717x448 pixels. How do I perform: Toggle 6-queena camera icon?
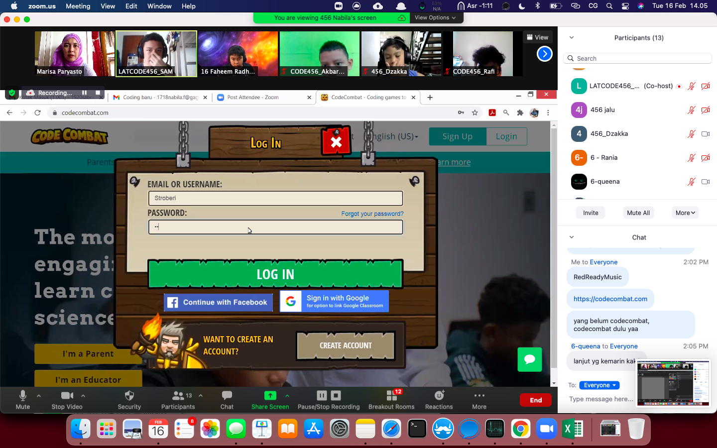[705, 182]
